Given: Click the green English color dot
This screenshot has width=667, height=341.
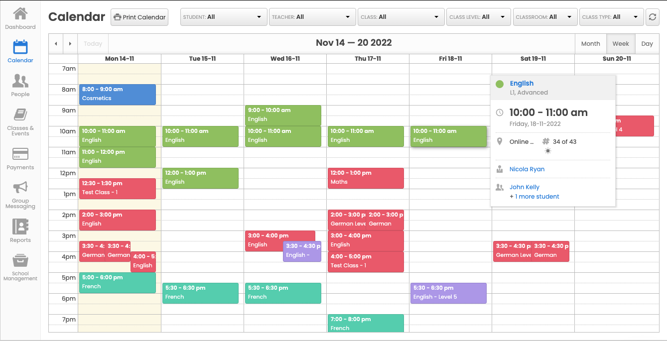Looking at the screenshot, I should (x=500, y=84).
